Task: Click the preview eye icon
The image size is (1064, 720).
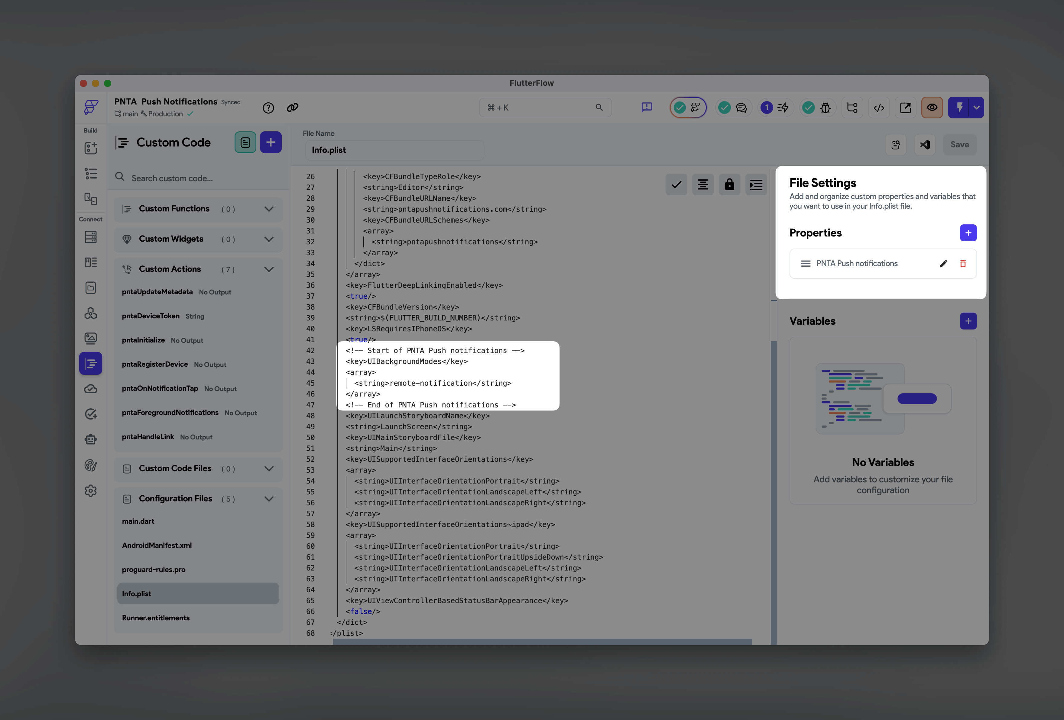Action: click(932, 108)
